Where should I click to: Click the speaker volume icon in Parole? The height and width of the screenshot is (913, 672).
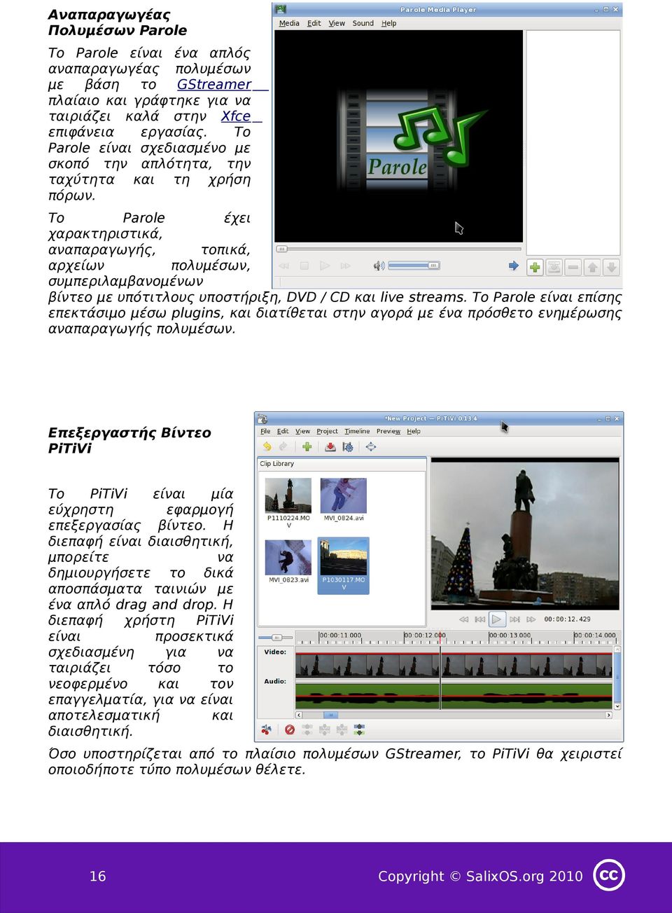379,266
